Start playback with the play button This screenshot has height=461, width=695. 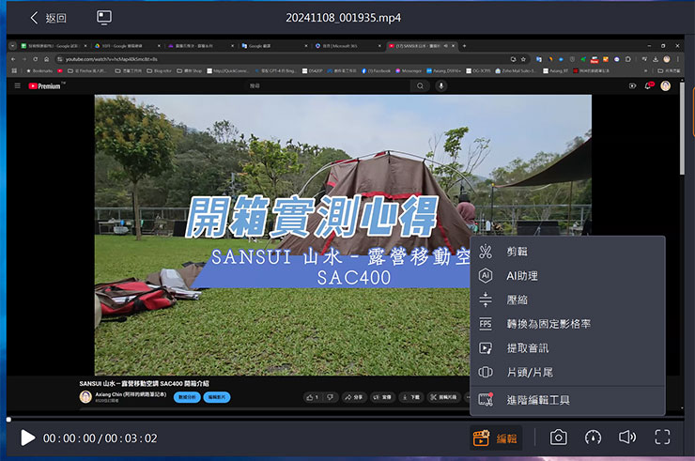(28, 438)
